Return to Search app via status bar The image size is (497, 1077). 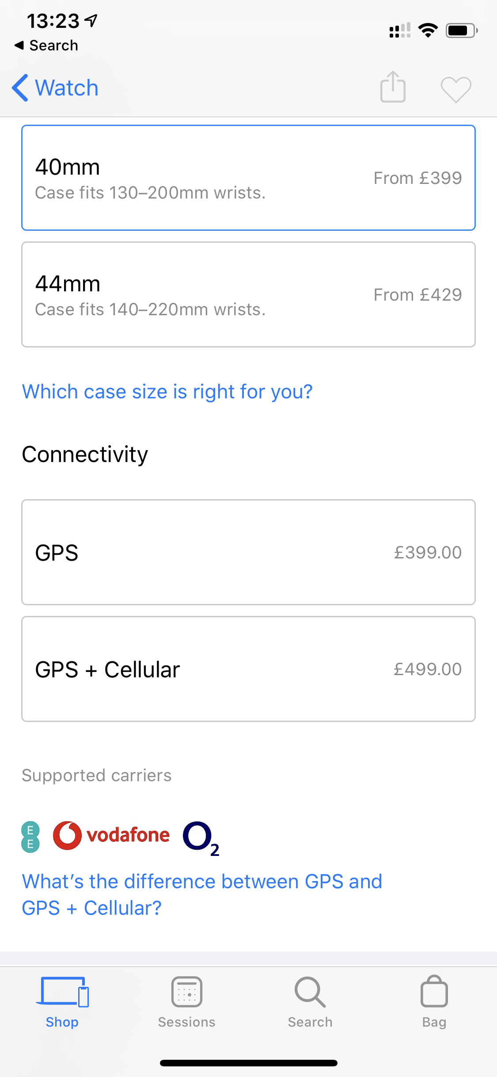(46, 46)
